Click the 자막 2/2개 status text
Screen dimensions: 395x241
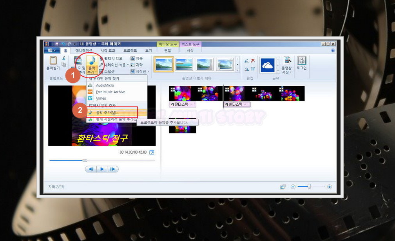pos(56,187)
